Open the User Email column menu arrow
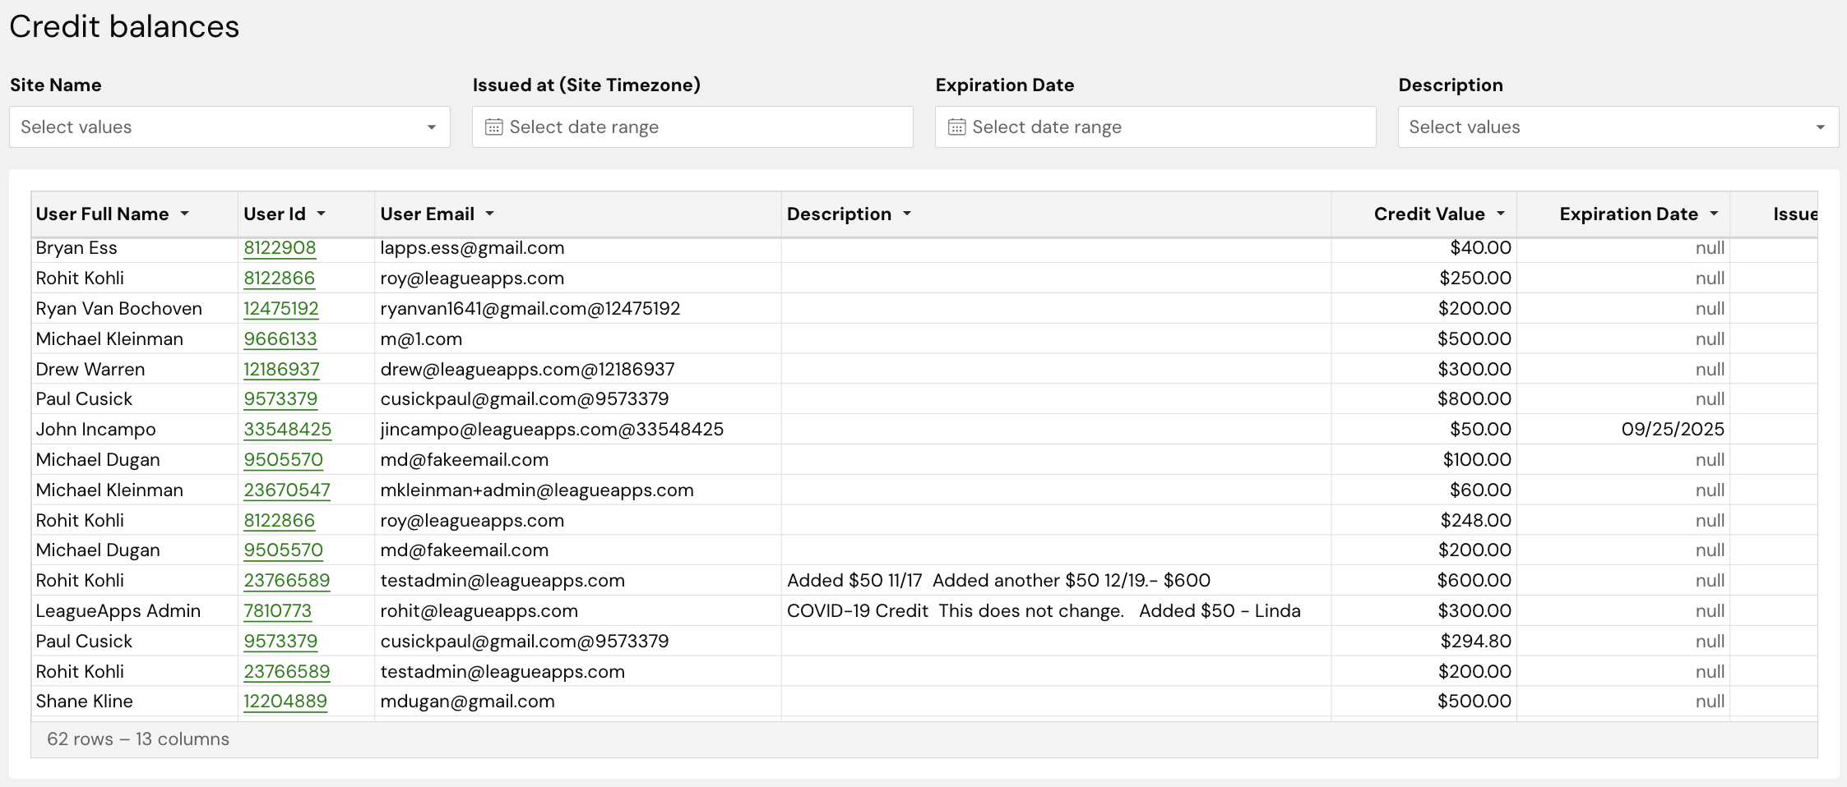Image resolution: width=1847 pixels, height=787 pixels. pyautogui.click(x=490, y=214)
